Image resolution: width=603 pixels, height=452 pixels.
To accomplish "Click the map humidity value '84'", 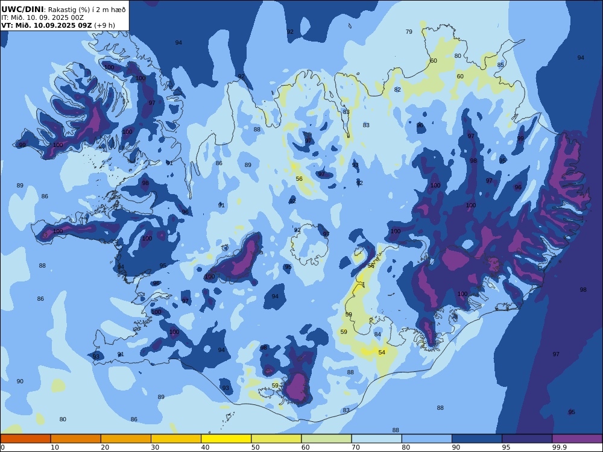I will (x=377, y=334).
